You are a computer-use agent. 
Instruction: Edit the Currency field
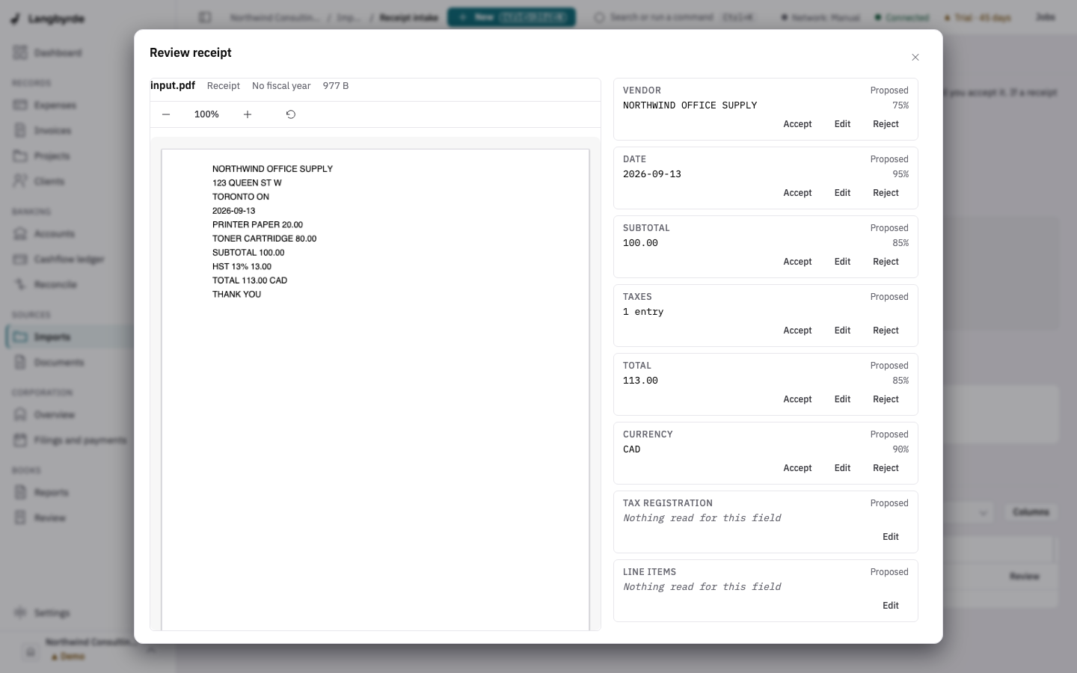(x=842, y=468)
